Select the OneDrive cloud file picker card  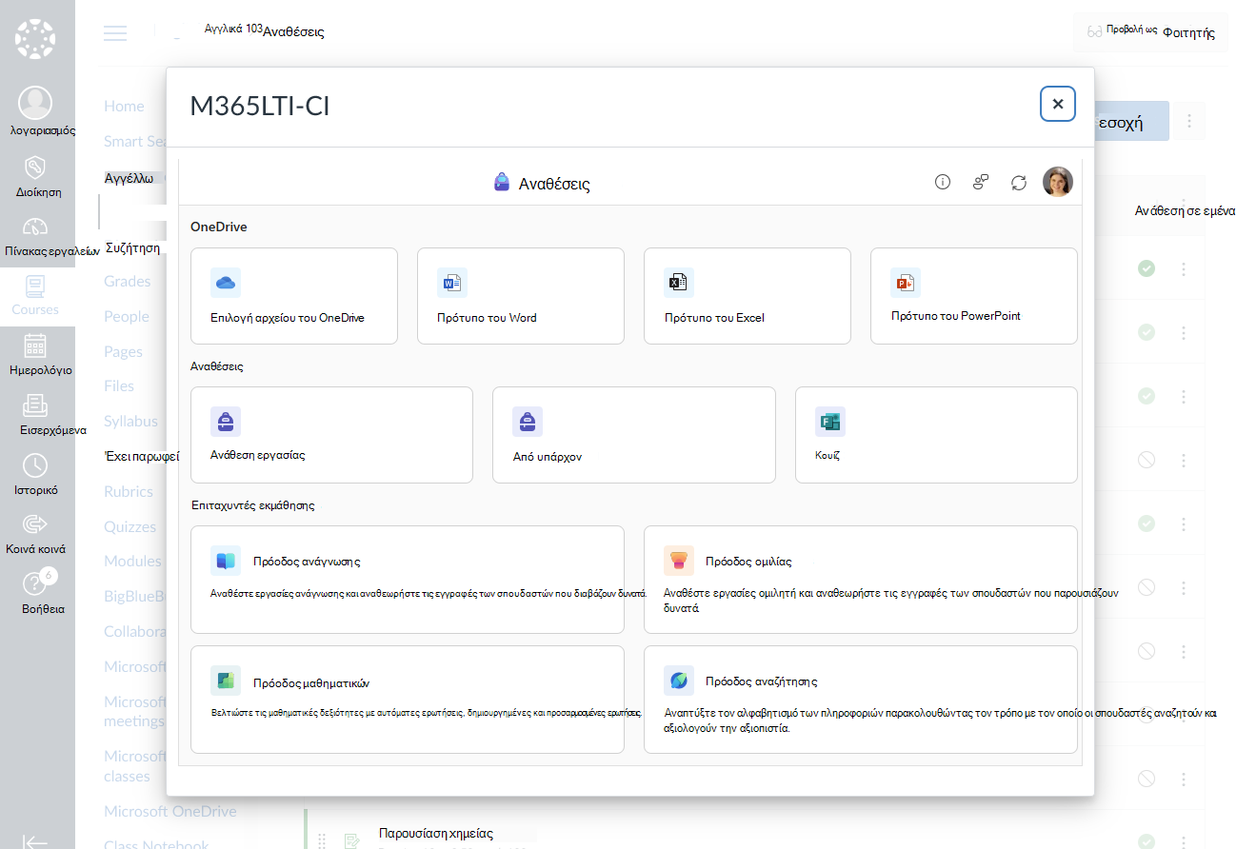(294, 296)
